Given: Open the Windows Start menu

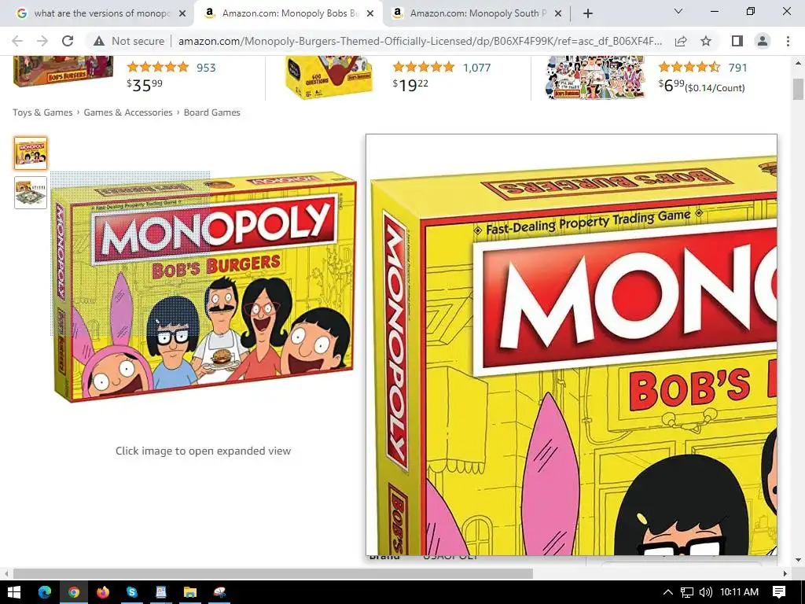Looking at the screenshot, I should (14, 592).
